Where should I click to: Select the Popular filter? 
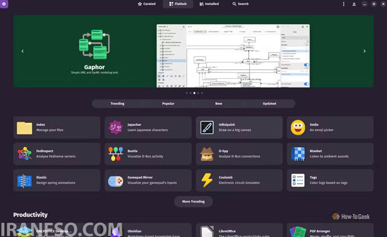168,104
